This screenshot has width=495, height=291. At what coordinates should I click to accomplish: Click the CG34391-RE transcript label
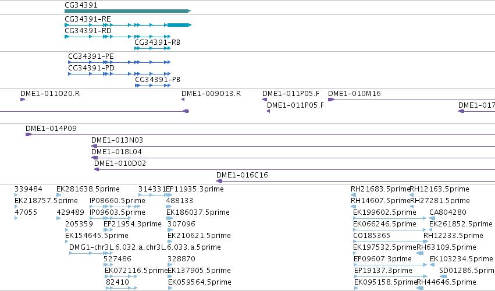point(88,19)
